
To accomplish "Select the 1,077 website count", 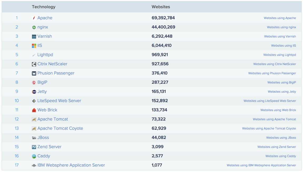I will pos(157,165).
